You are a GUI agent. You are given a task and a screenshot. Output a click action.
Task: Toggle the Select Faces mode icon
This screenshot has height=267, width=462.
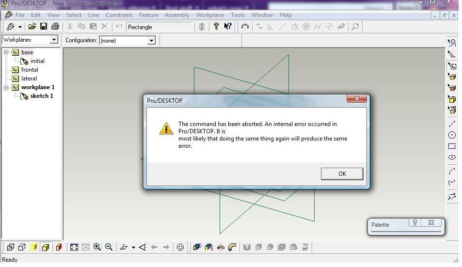coord(452,88)
